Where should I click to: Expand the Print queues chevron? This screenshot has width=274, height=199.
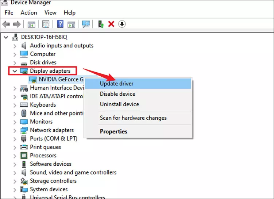(15, 148)
